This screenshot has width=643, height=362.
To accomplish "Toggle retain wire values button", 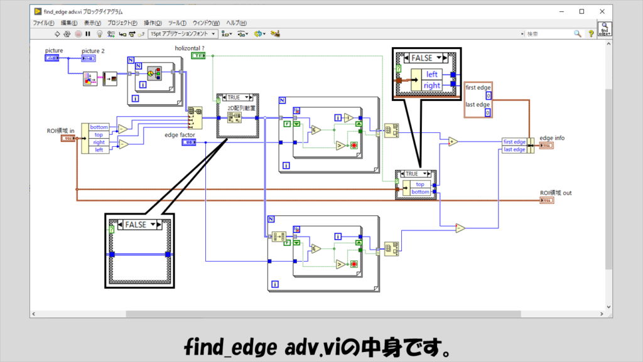I will tap(111, 34).
